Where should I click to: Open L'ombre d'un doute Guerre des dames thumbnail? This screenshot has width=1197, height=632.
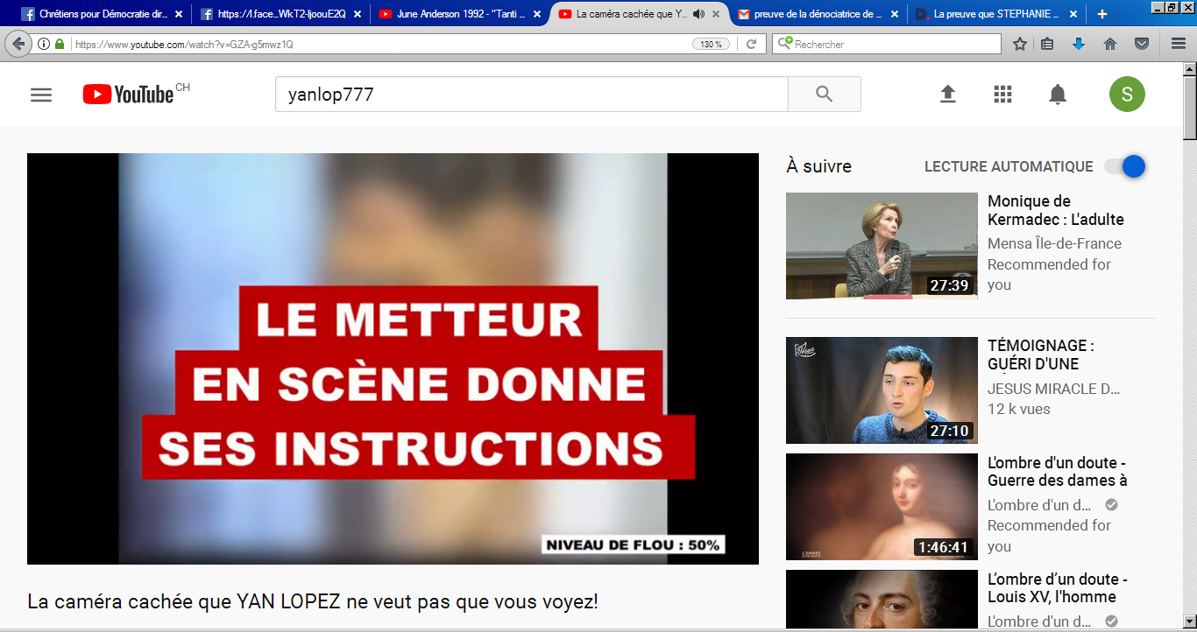[882, 507]
